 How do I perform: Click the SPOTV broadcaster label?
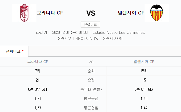[x=65, y=38]
